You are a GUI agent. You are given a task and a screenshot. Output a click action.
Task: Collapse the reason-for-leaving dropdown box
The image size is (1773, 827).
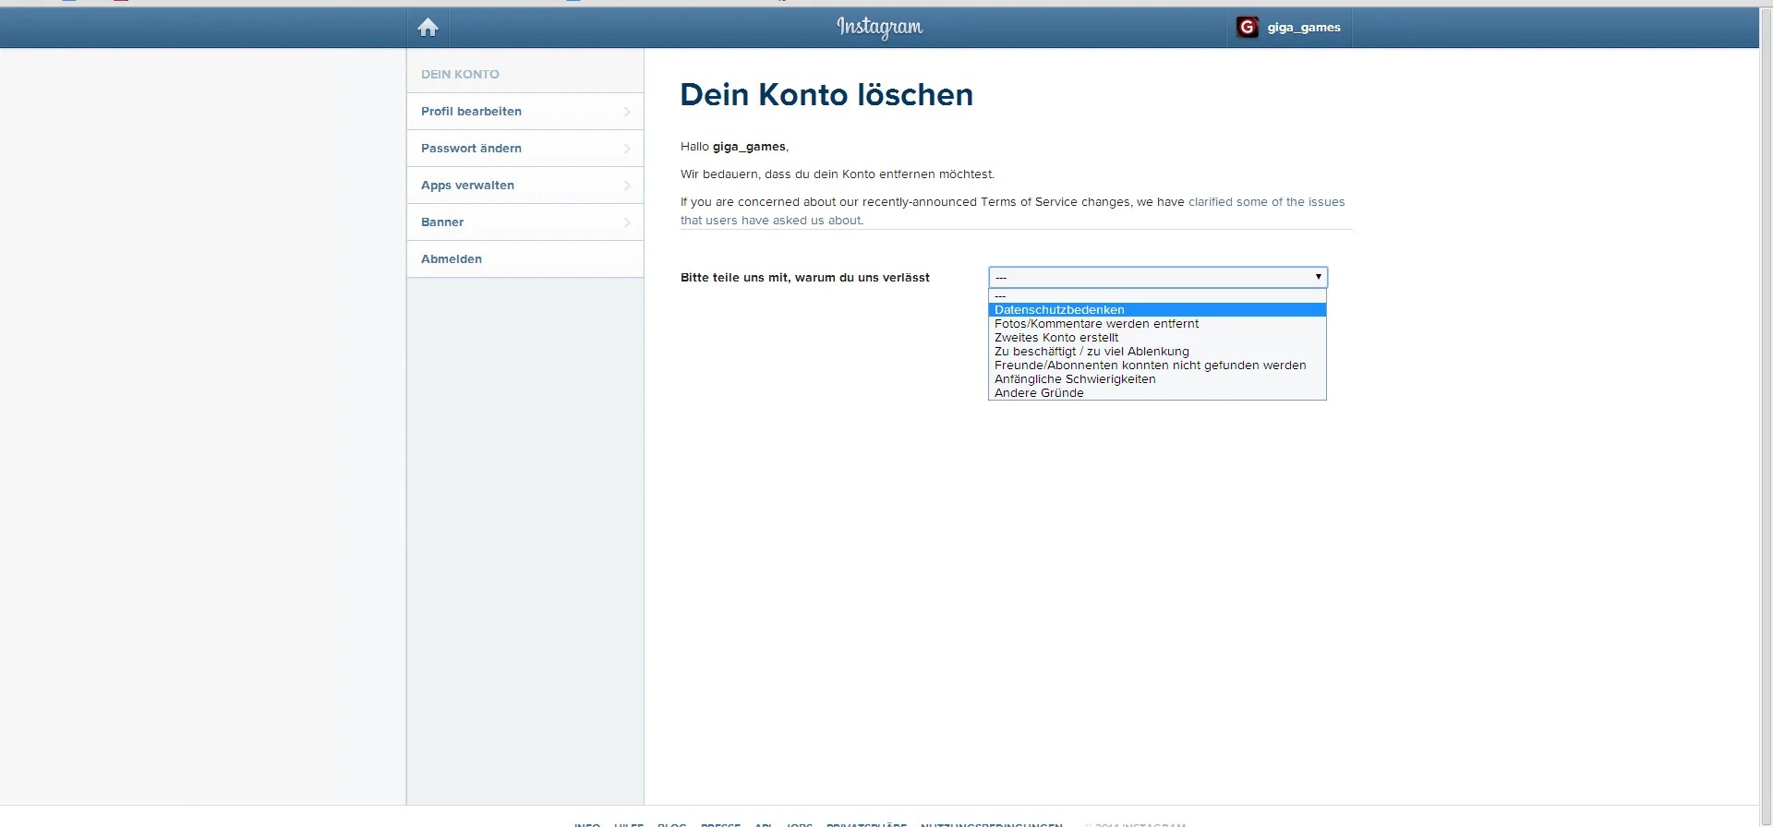(x=1158, y=277)
